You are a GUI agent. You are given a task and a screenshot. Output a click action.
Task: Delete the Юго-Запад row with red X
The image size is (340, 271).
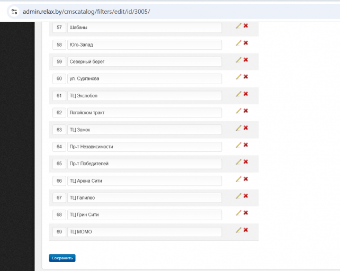click(x=246, y=43)
